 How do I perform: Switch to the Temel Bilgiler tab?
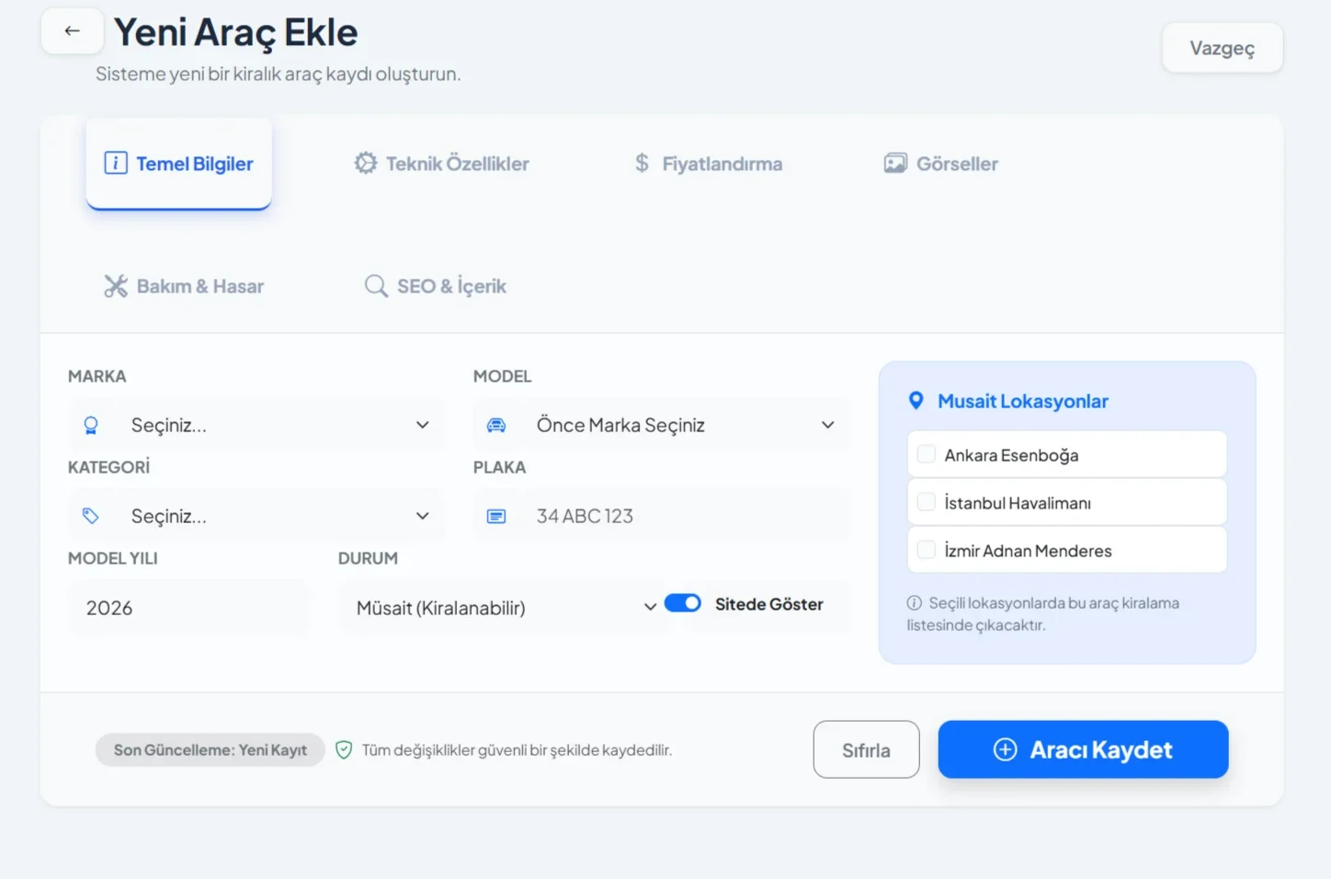tap(179, 164)
